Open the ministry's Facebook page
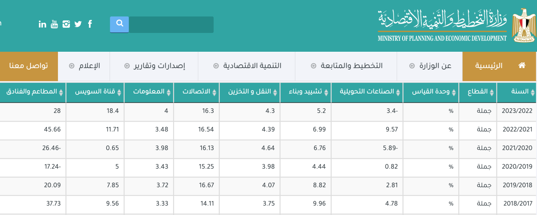Image resolution: width=537 pixels, height=215 pixels. pos(90,24)
